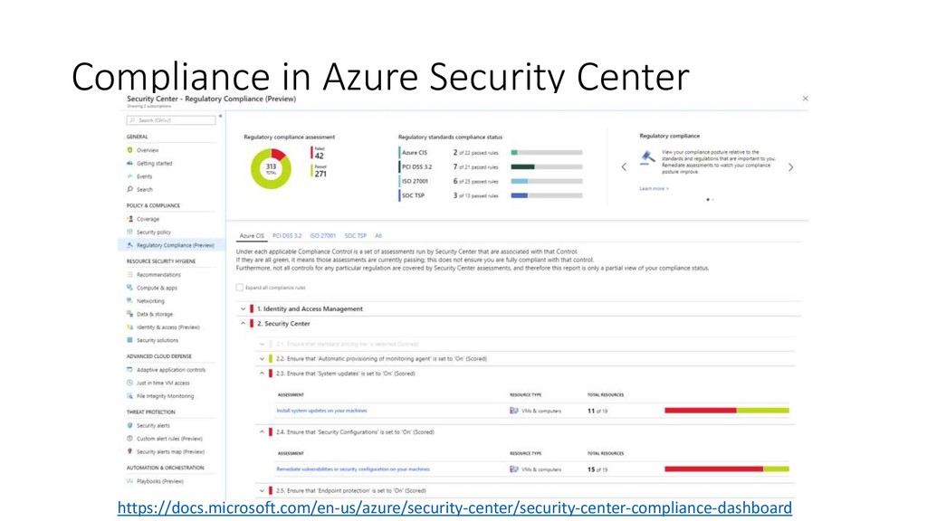The width and height of the screenshot is (927, 521).
Task: Check Expand all compliance rules checkbox
Action: pyautogui.click(x=239, y=287)
